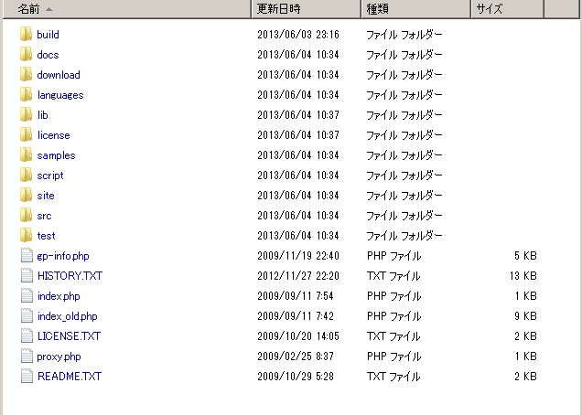Click the build folder icon
This screenshot has width=582, height=415.
(26, 35)
